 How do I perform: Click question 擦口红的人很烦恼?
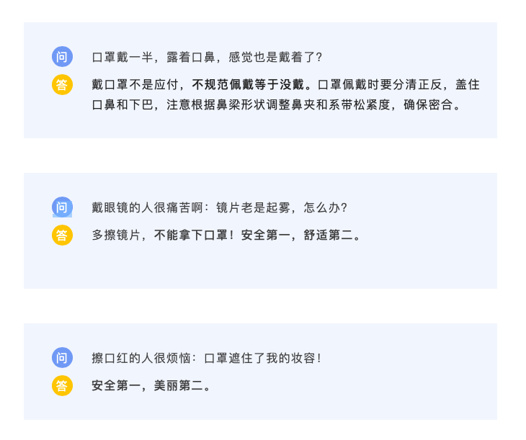click(x=141, y=358)
